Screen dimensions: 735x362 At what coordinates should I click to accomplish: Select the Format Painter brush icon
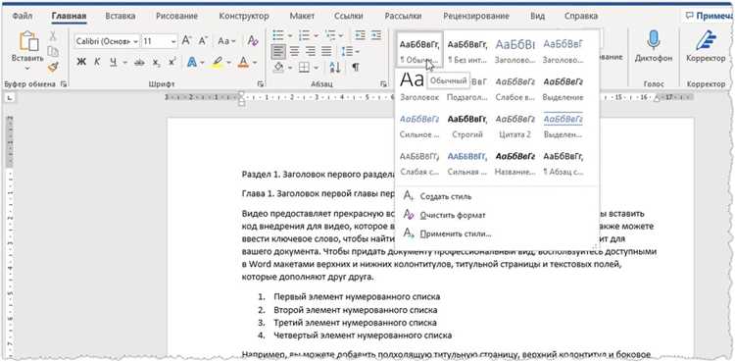pyautogui.click(x=53, y=66)
